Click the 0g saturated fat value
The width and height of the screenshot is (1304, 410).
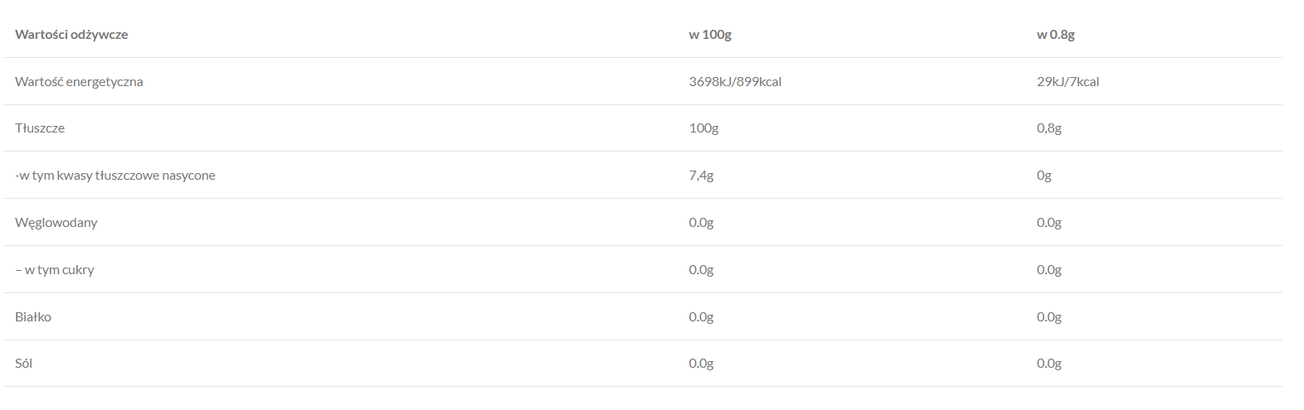pos(1044,176)
